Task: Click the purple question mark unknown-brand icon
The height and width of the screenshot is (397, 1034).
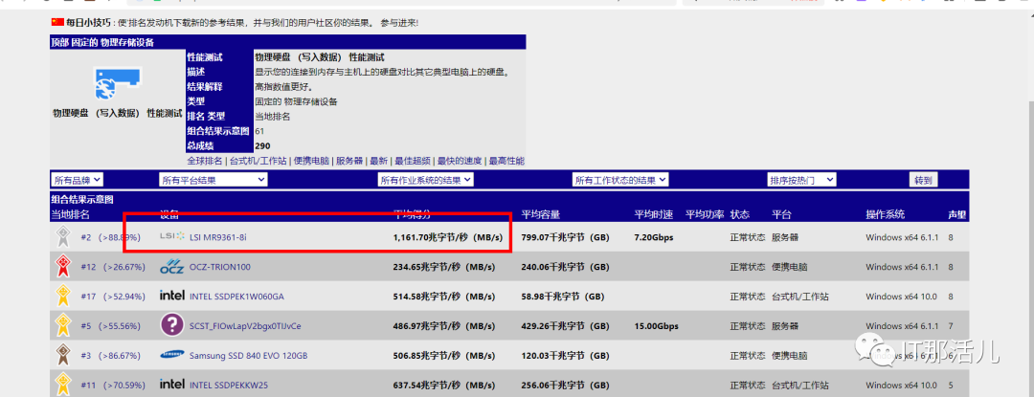Action: 172,325
